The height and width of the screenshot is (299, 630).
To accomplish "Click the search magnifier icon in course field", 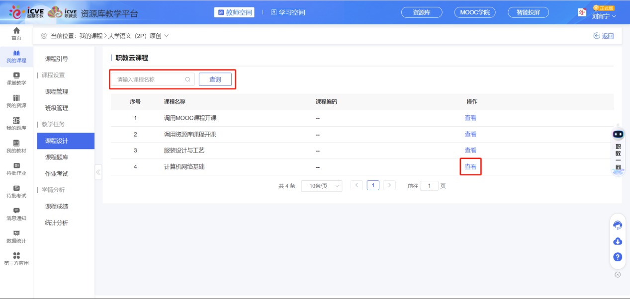I will 187,79.
